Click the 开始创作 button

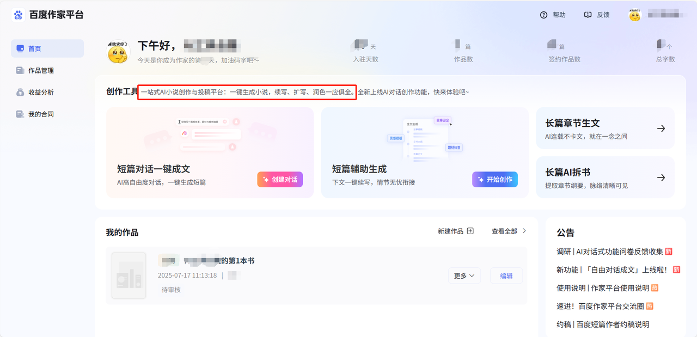coord(495,179)
